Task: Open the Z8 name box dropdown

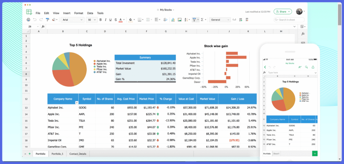Action: point(38,27)
